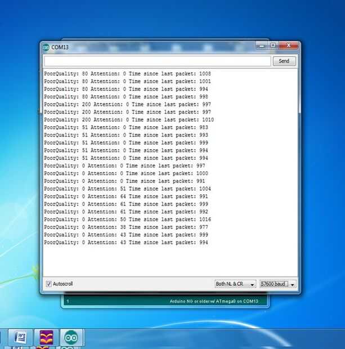The image size is (345, 349).
Task: Click the Arduino icon in COM13 title bar
Action: pos(46,47)
